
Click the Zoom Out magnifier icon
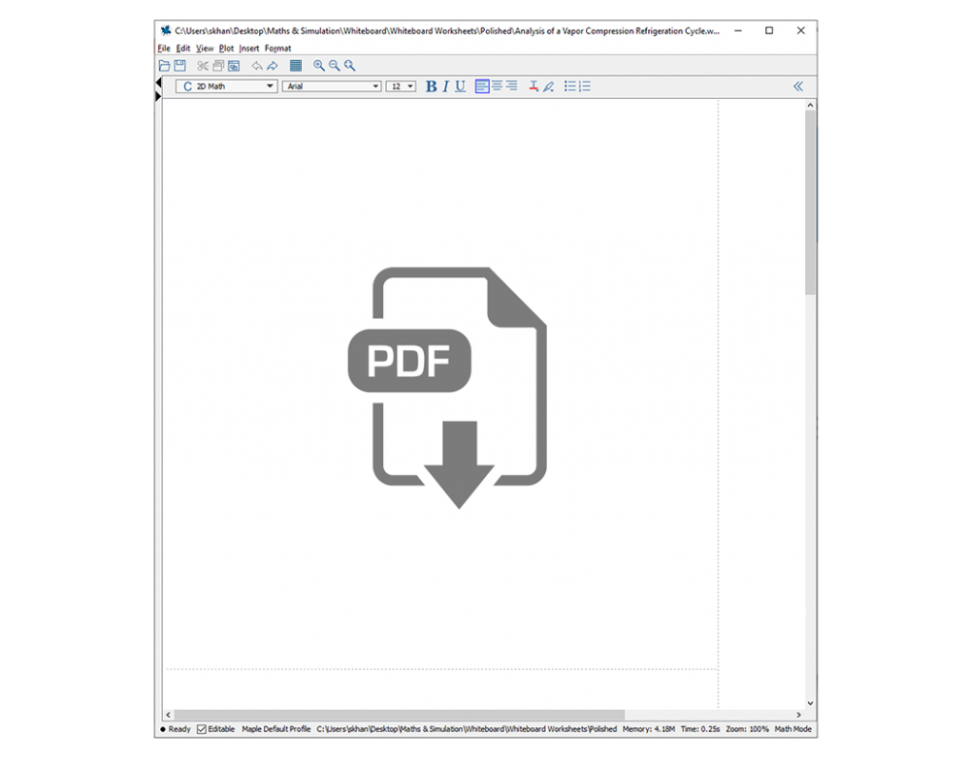coord(335,66)
